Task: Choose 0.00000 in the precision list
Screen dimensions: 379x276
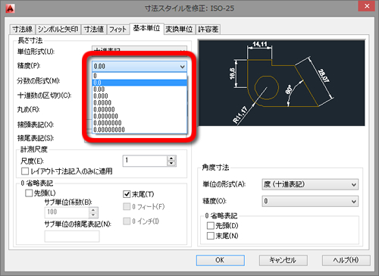Action: coord(139,109)
